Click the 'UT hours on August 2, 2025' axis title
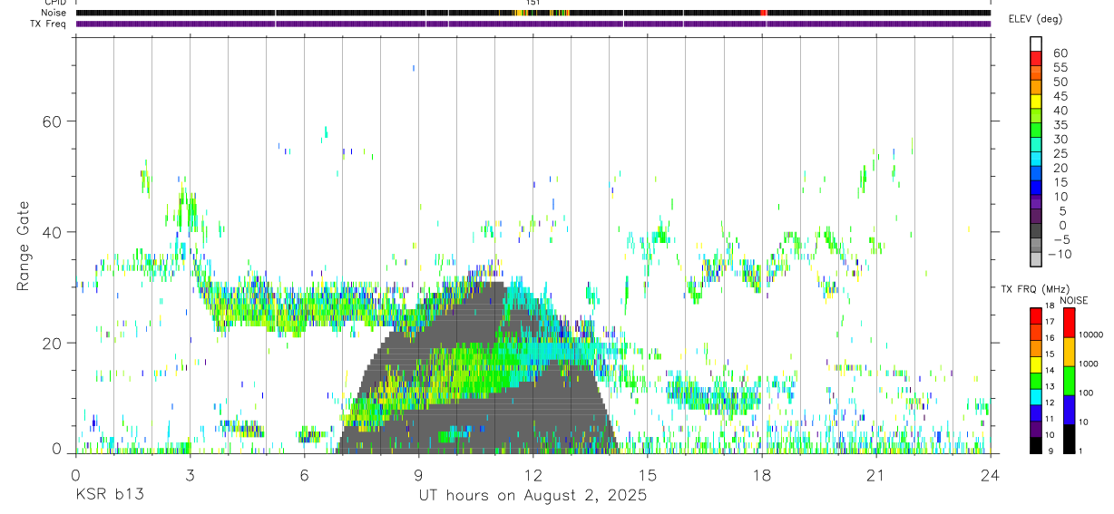Image resolution: width=1114 pixels, height=514 pixels. point(533,496)
